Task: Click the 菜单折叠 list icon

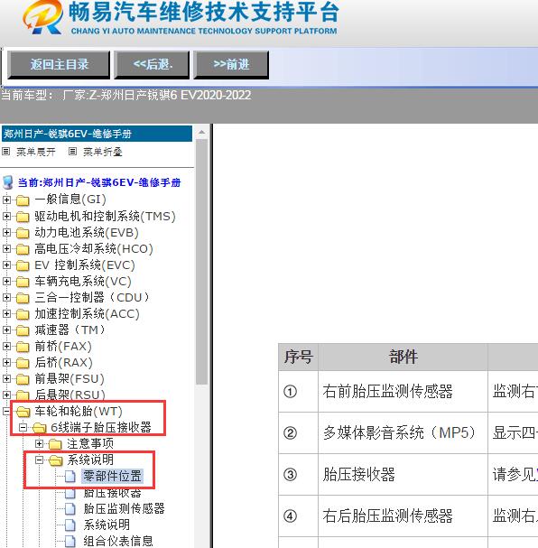Action: click(72, 152)
